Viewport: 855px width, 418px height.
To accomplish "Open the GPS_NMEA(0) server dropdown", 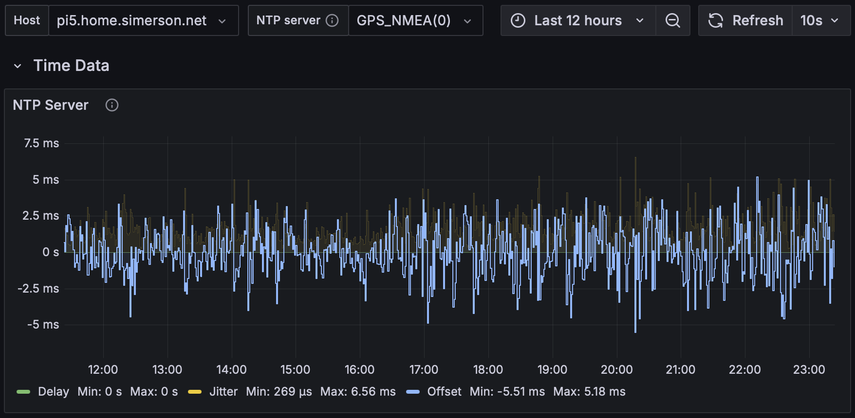I will tap(416, 20).
